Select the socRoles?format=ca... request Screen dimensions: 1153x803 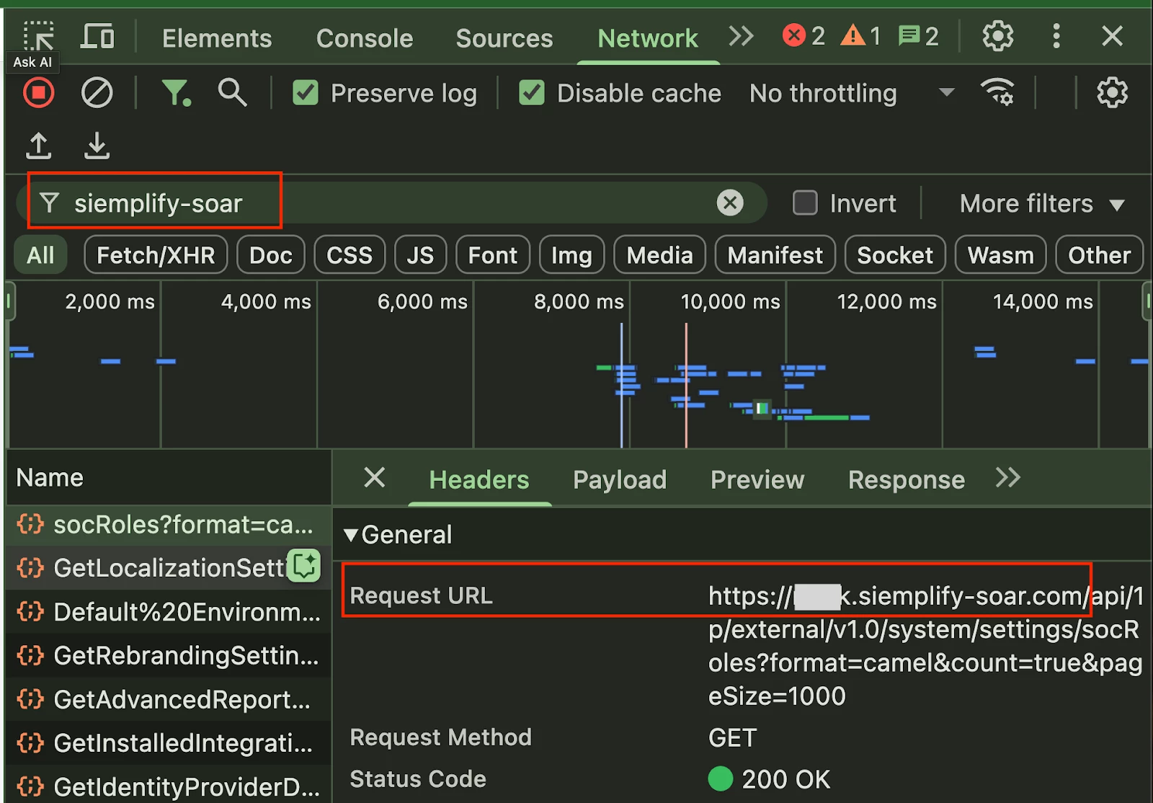point(167,525)
